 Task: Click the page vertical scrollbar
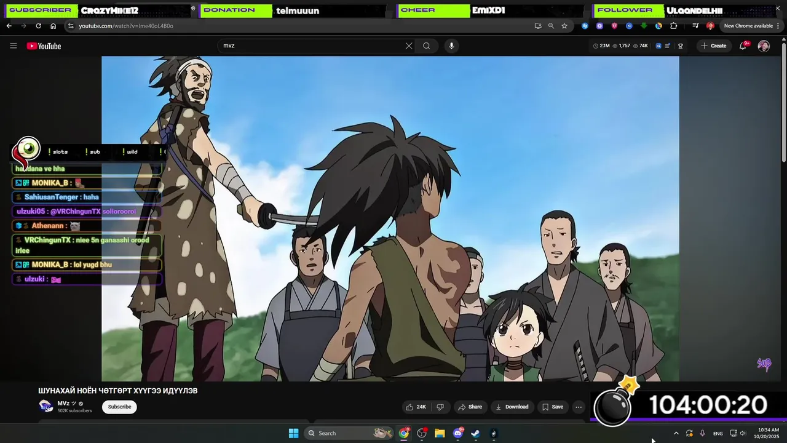tap(783, 102)
